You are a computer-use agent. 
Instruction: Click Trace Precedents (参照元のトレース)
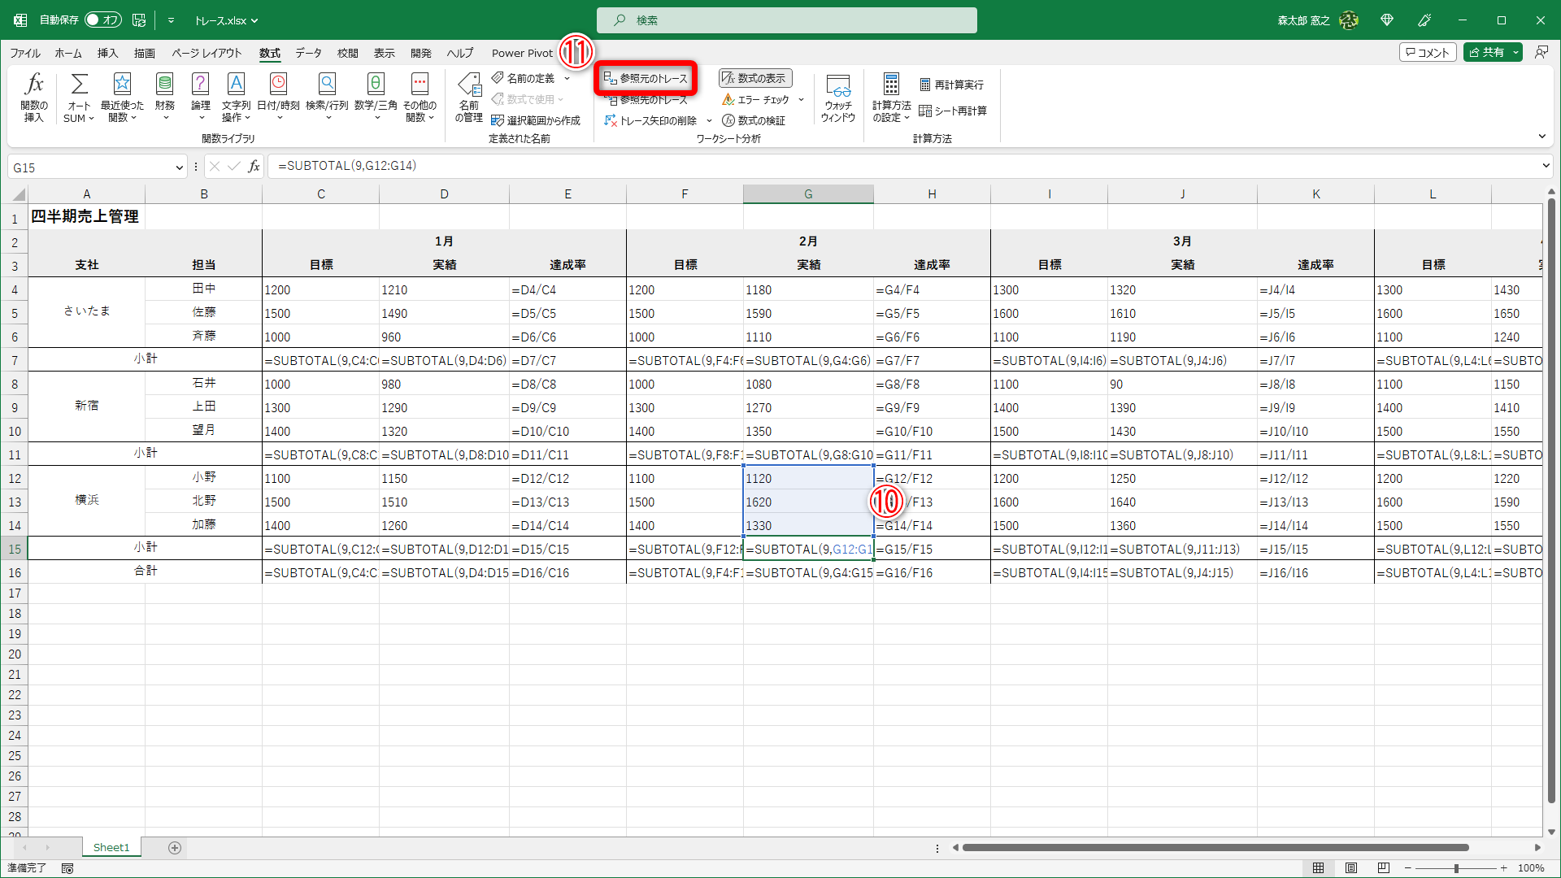point(646,78)
